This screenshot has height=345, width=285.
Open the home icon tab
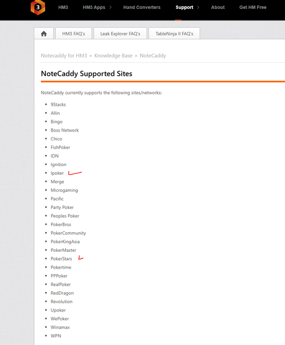(44, 34)
